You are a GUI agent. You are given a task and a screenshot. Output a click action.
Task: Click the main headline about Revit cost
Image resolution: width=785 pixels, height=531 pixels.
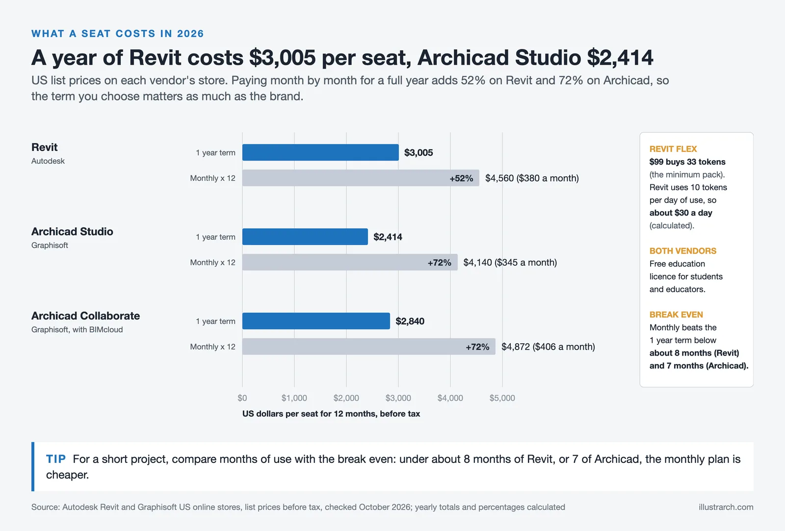click(x=342, y=57)
